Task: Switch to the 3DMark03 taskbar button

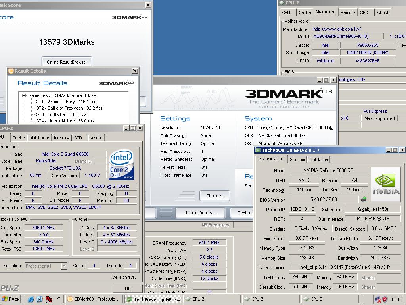Action: tap(94, 299)
